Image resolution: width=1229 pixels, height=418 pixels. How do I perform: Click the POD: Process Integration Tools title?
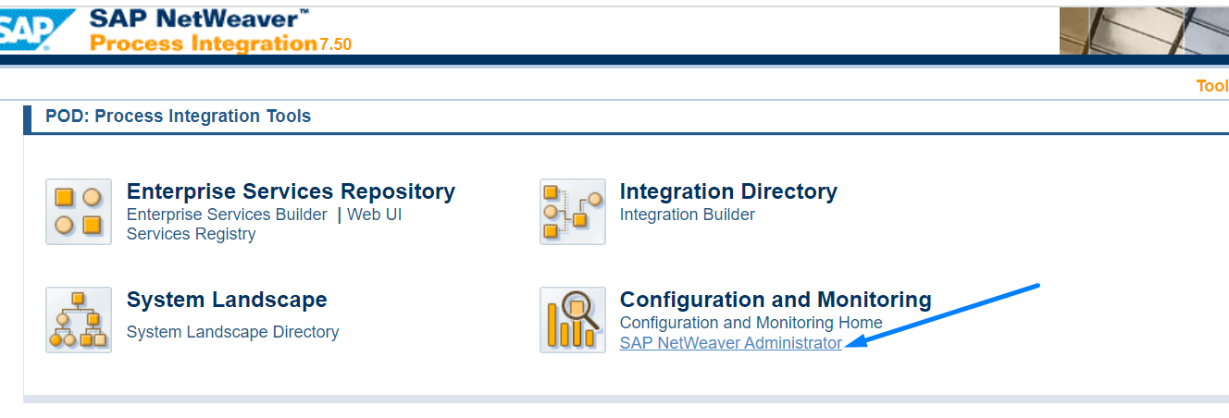[x=178, y=117]
